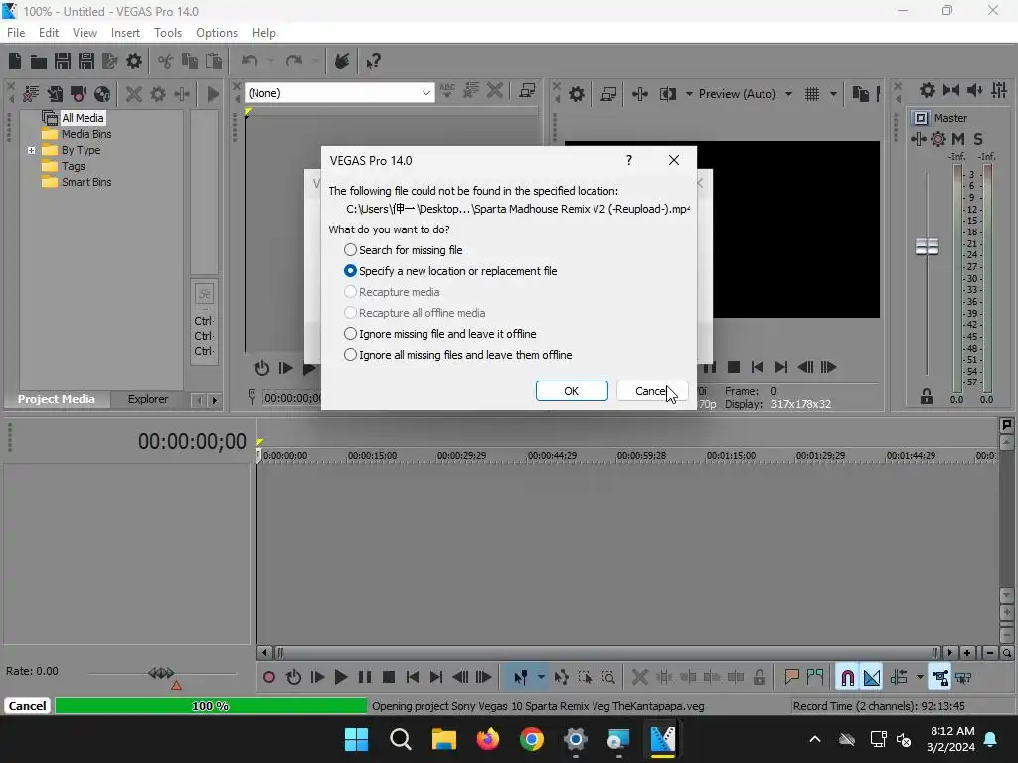Viewport: 1018px width, 763px height.
Task: Select the Zoom edit tool icon
Action: (608, 678)
